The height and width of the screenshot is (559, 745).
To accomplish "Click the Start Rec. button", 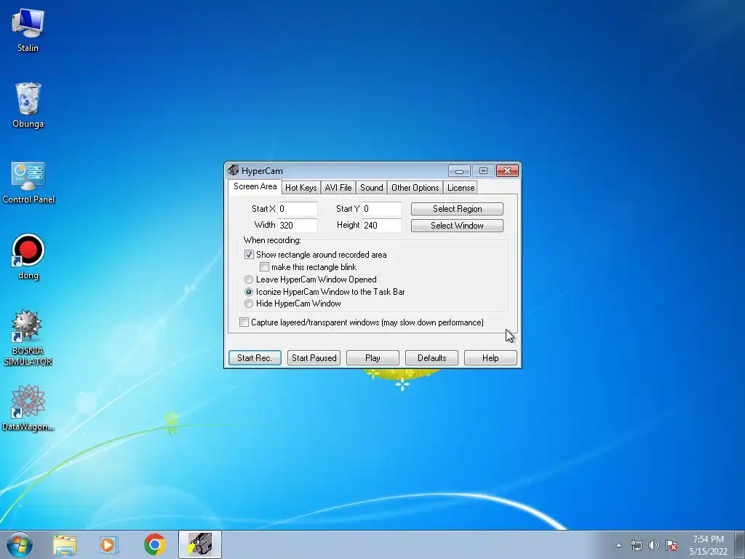I will coord(255,358).
